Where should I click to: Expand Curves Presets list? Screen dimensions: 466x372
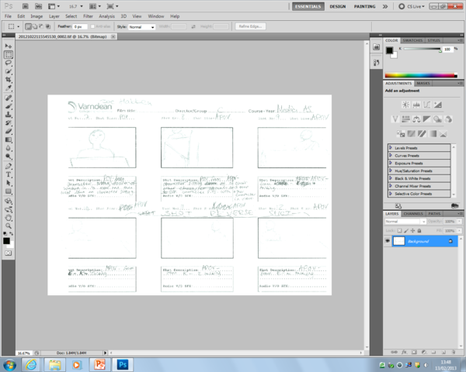tap(391, 155)
